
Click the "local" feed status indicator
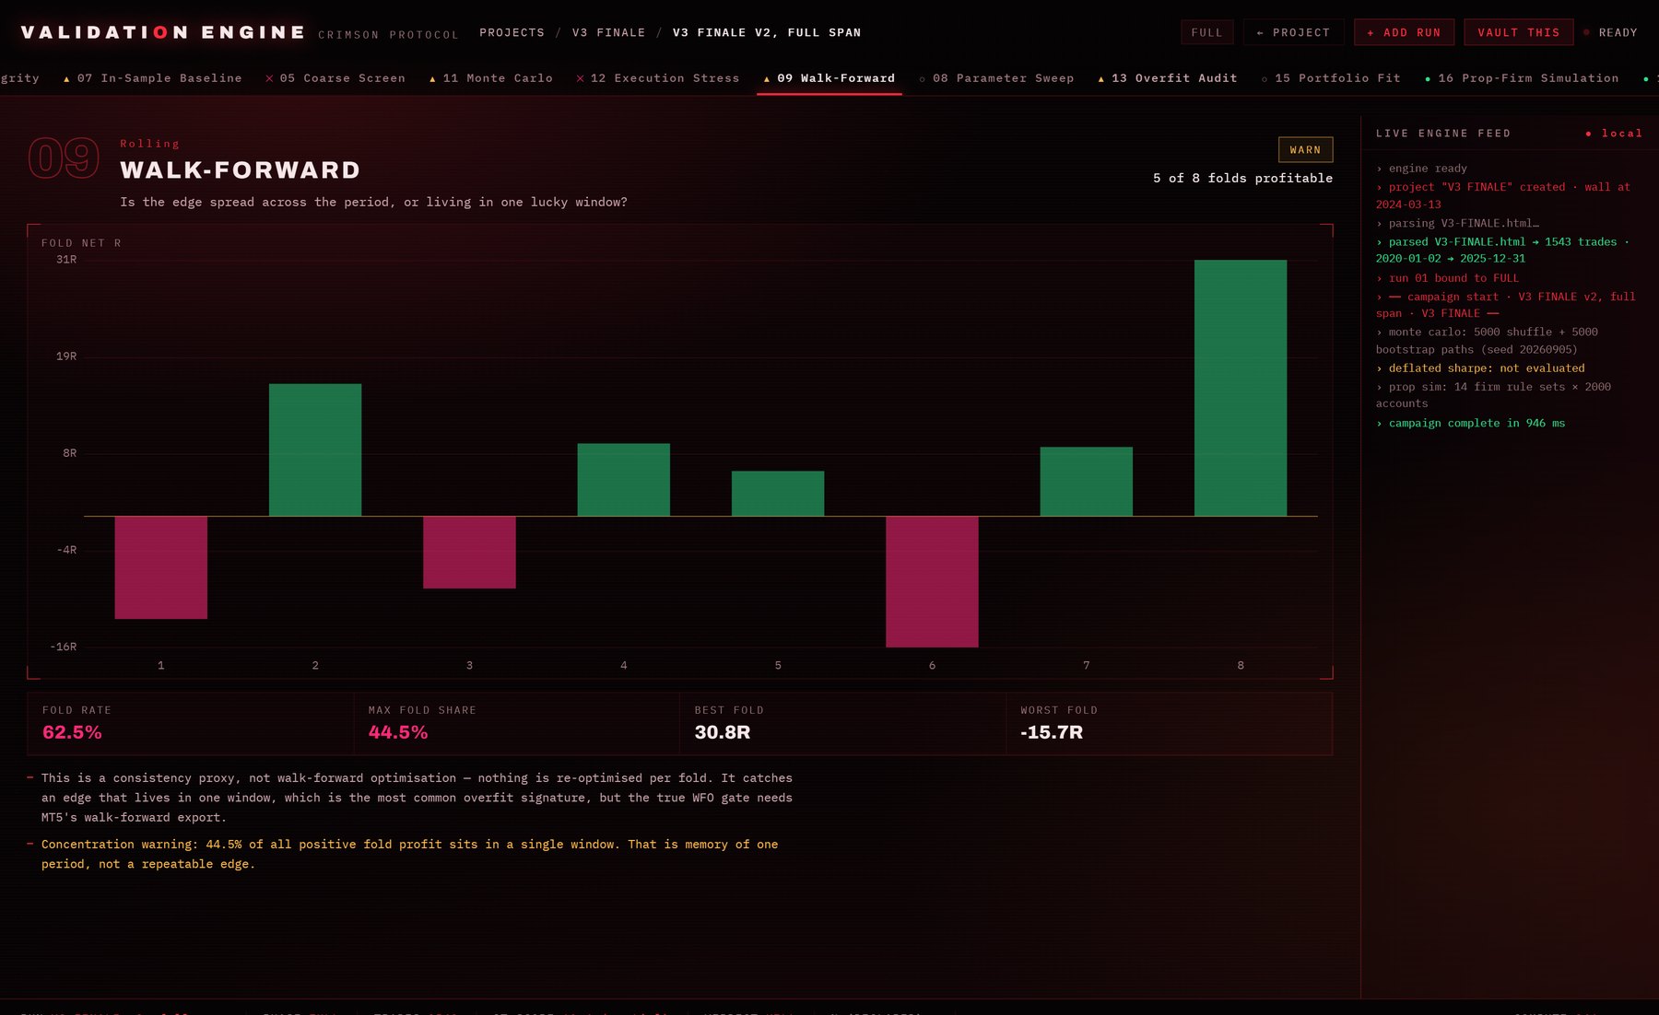click(x=1614, y=134)
